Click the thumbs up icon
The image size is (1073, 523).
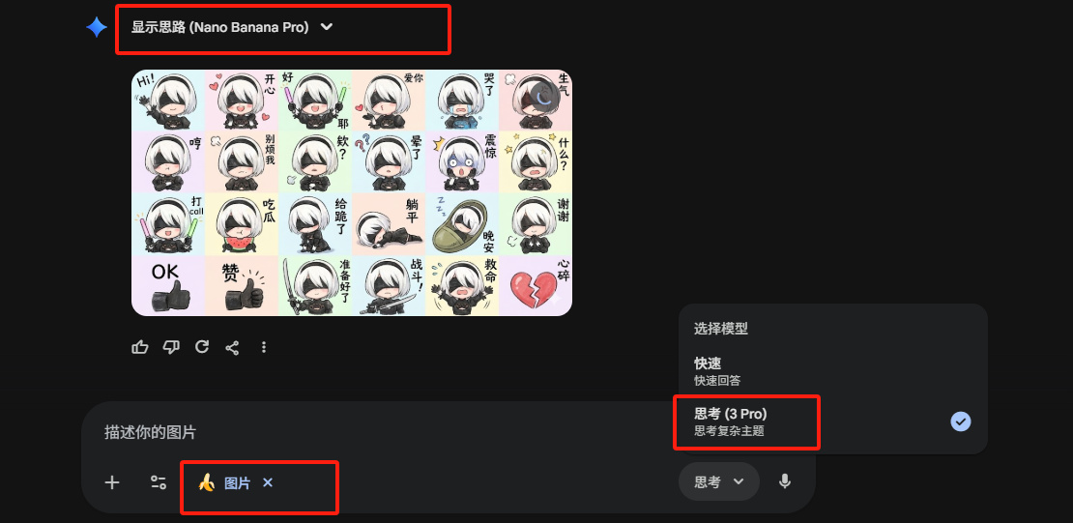pos(140,347)
